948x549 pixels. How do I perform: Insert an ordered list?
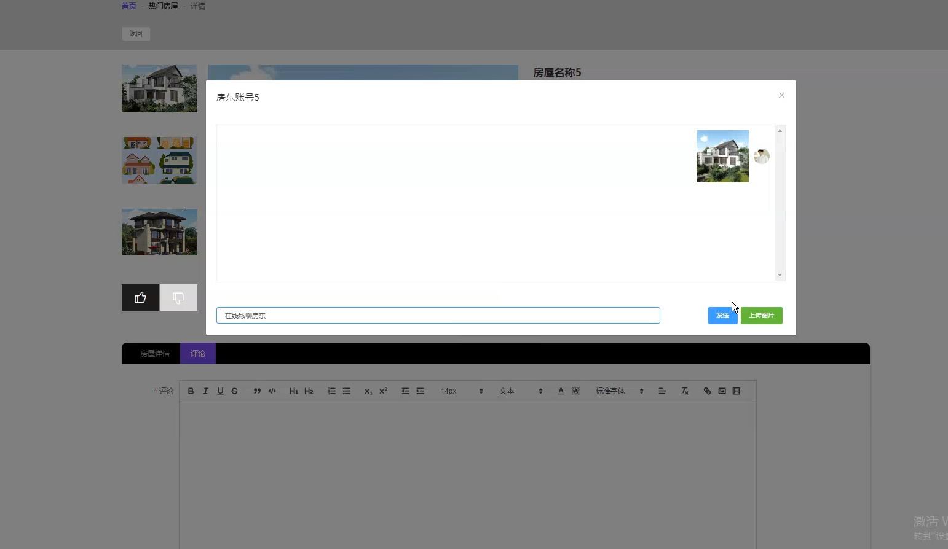[x=331, y=391]
